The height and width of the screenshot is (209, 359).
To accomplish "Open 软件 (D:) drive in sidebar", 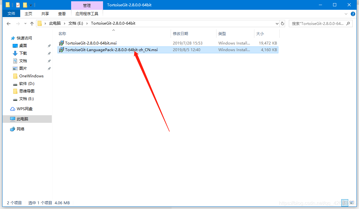I will point(27,83).
